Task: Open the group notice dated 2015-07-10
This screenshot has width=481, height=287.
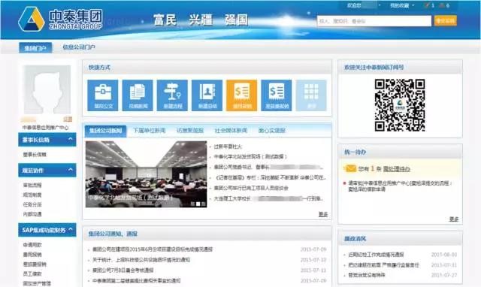Action: point(141,260)
